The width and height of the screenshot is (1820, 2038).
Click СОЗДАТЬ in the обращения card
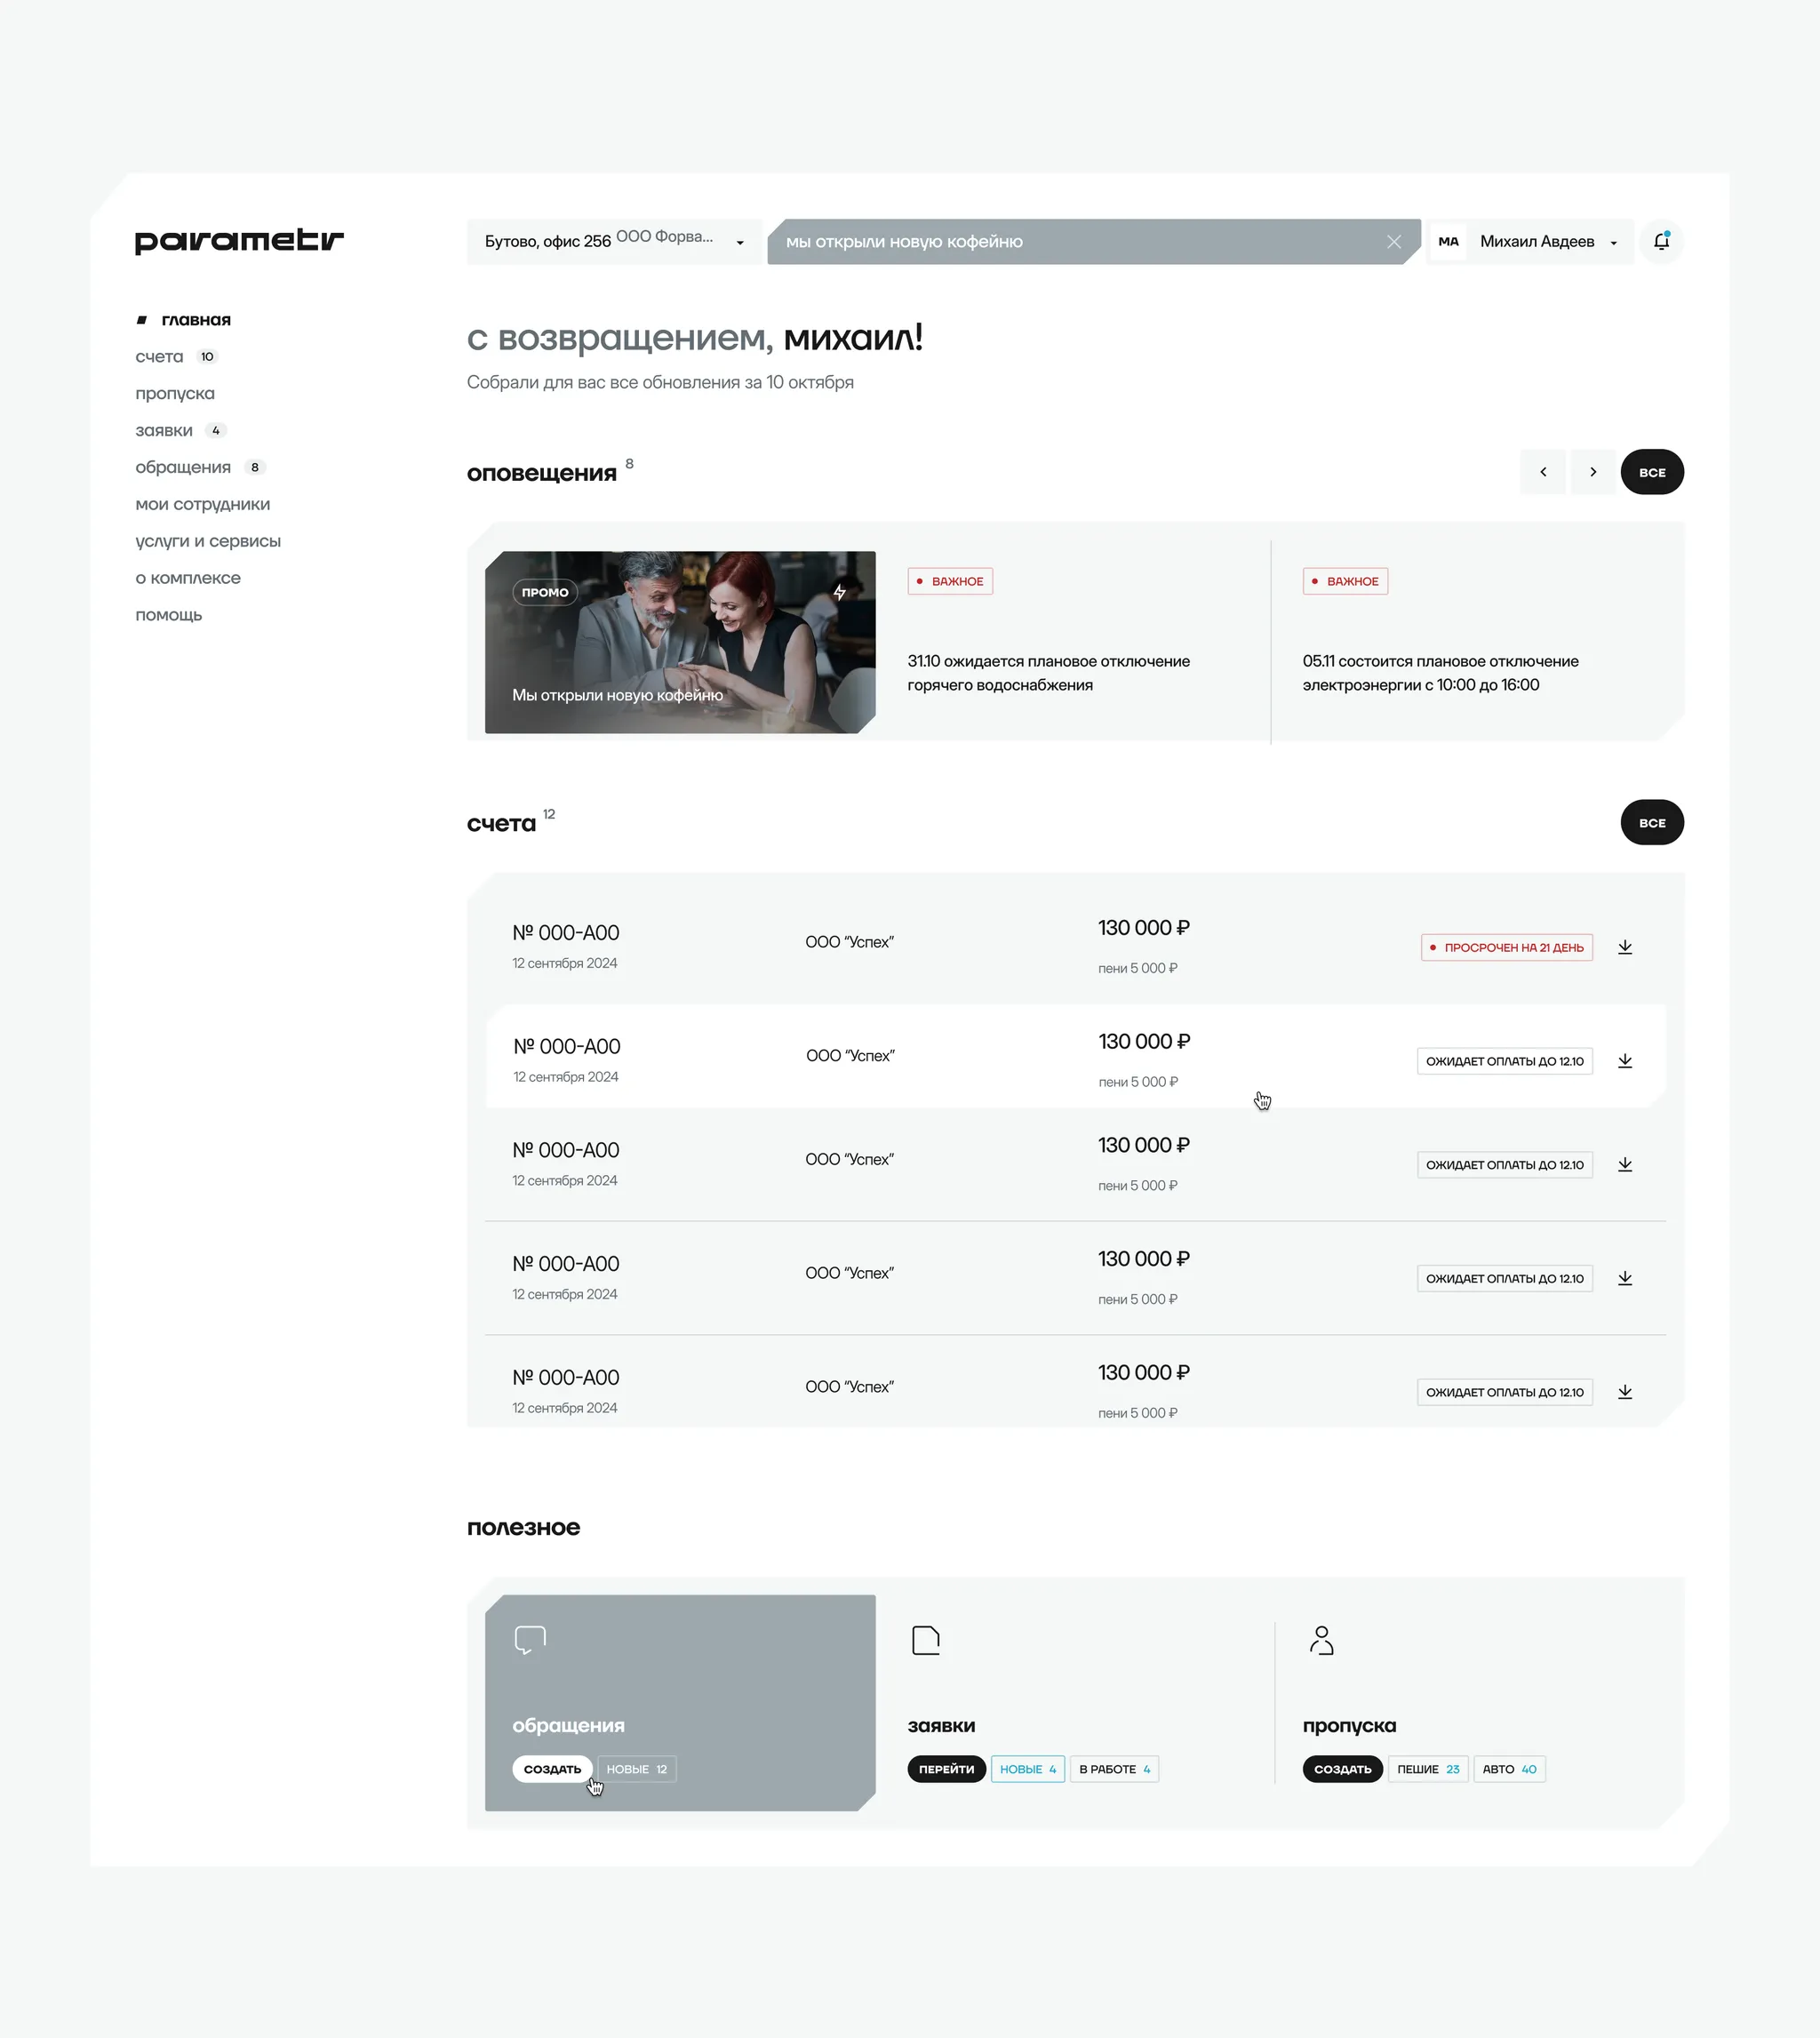click(x=552, y=1769)
